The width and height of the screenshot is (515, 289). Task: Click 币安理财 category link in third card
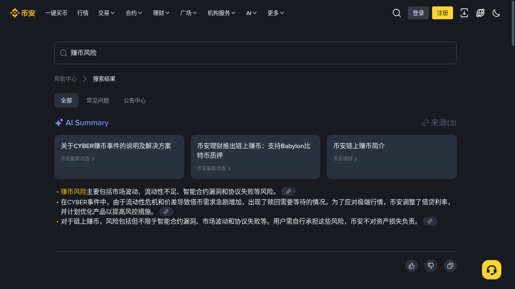[345, 159]
